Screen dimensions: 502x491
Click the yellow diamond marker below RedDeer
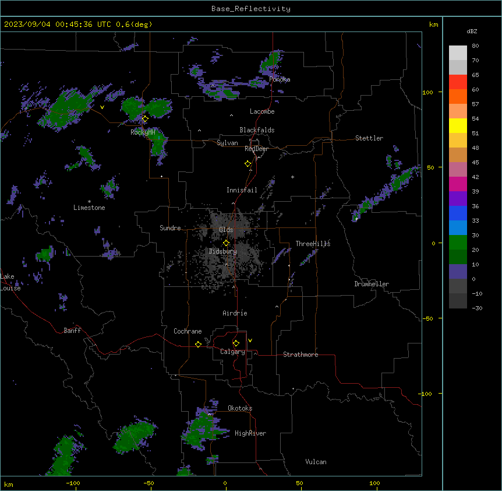(x=248, y=164)
